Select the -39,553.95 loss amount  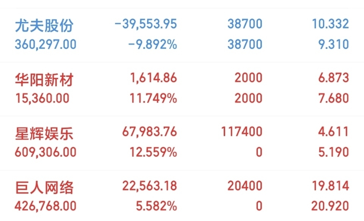click(146, 24)
